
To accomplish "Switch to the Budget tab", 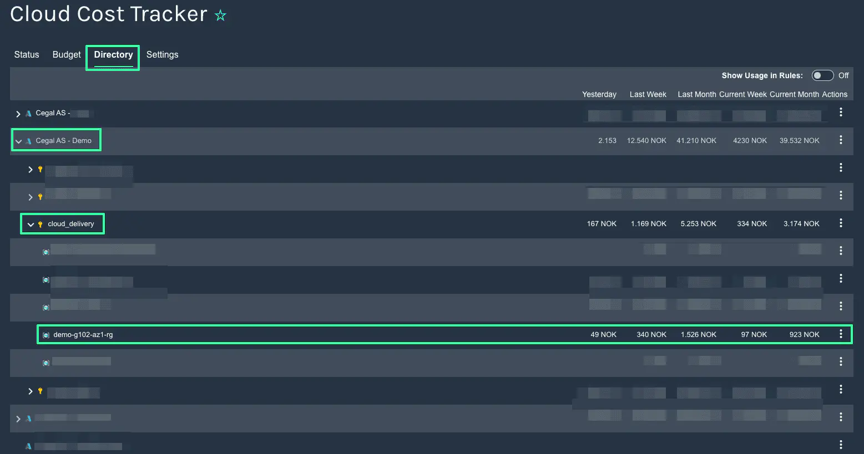I will (x=67, y=54).
